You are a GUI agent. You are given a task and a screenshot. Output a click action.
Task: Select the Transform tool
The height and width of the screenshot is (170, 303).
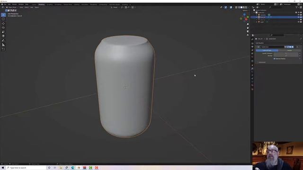click(x=3, y=36)
